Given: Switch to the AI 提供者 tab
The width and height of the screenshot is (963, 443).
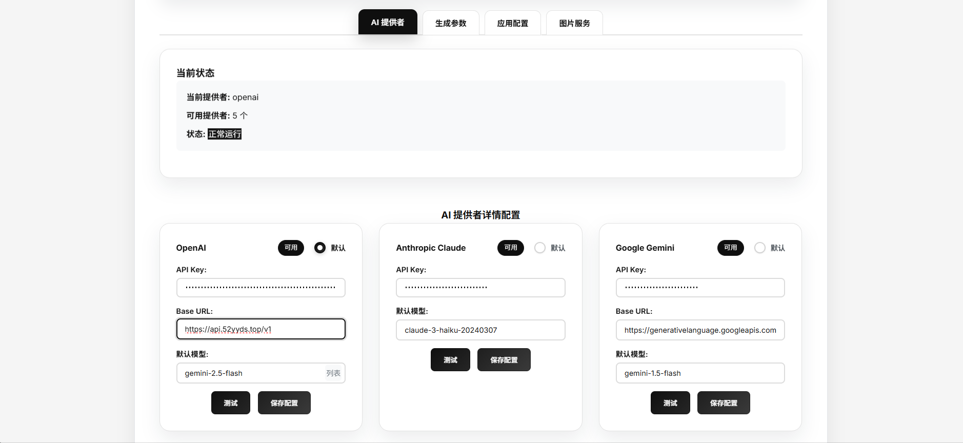Looking at the screenshot, I should pos(387,23).
